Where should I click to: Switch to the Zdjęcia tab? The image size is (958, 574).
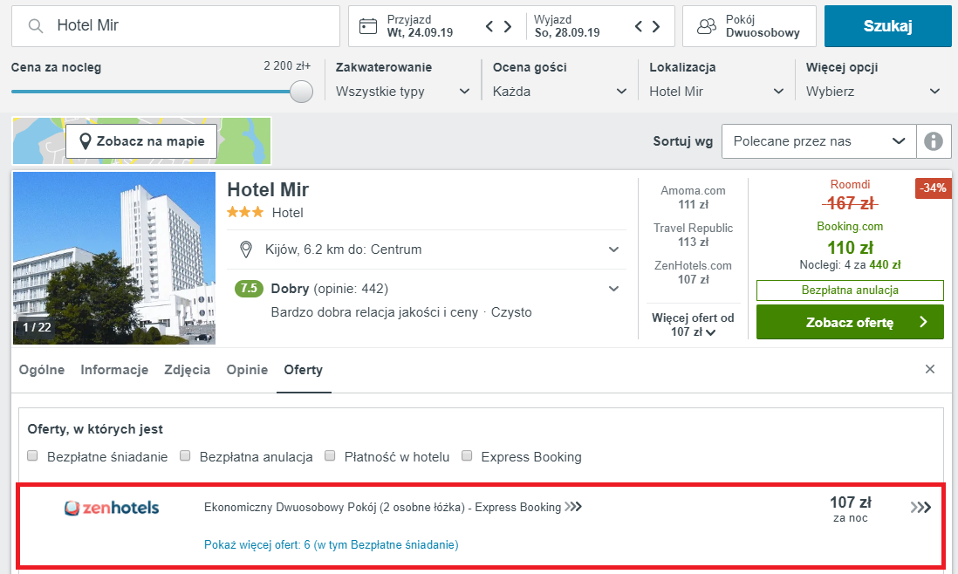(x=186, y=369)
